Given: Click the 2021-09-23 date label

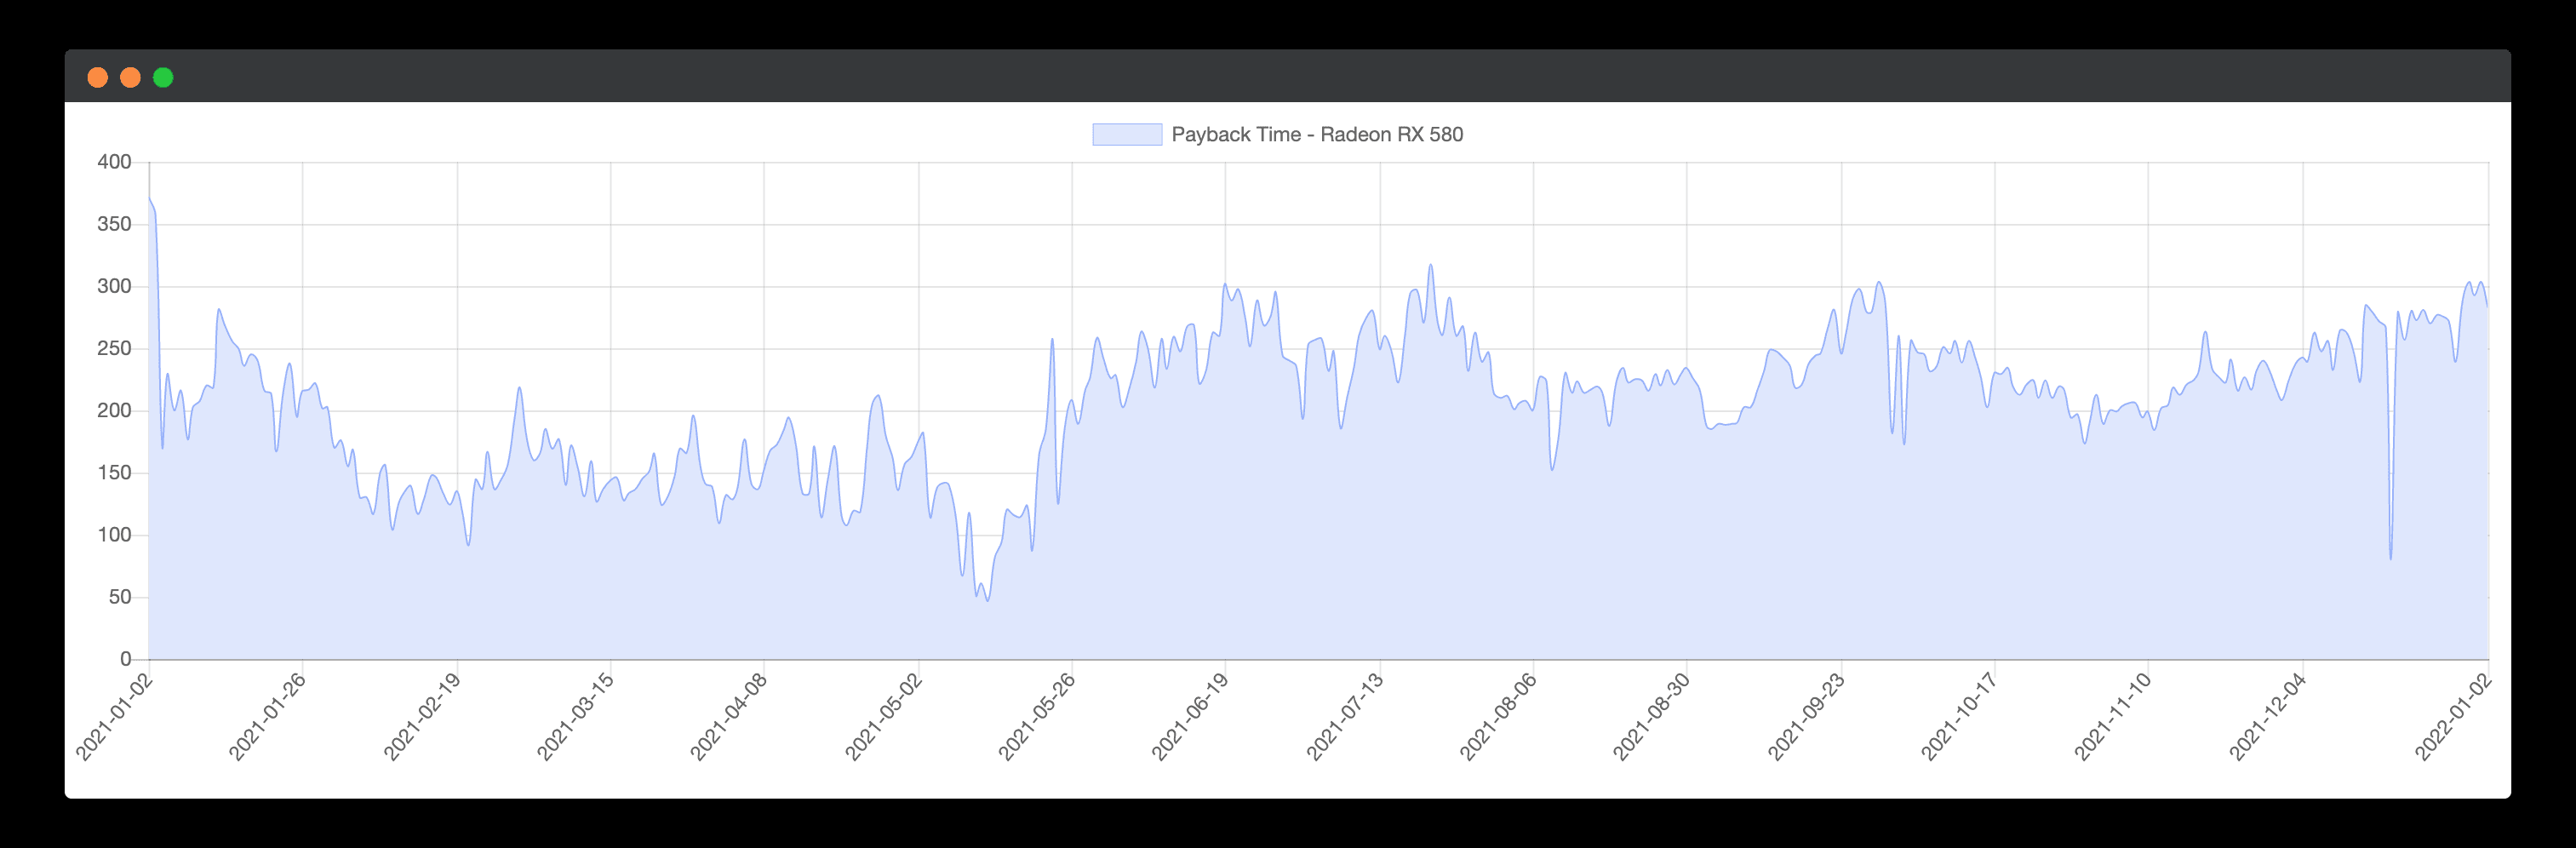Looking at the screenshot, I should 1805,717.
